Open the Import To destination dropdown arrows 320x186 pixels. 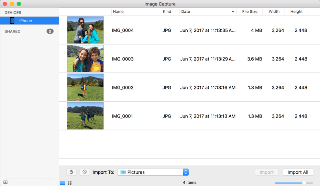[186, 172]
